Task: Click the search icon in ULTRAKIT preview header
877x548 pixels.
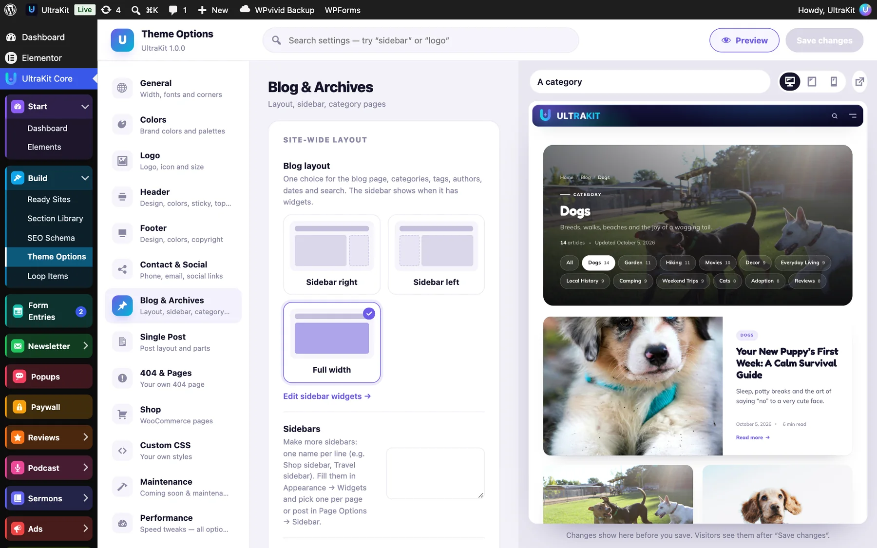Action: click(835, 116)
